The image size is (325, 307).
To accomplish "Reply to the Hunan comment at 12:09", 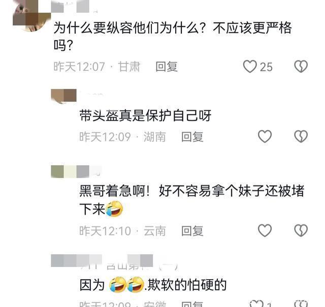I will coord(192,137).
